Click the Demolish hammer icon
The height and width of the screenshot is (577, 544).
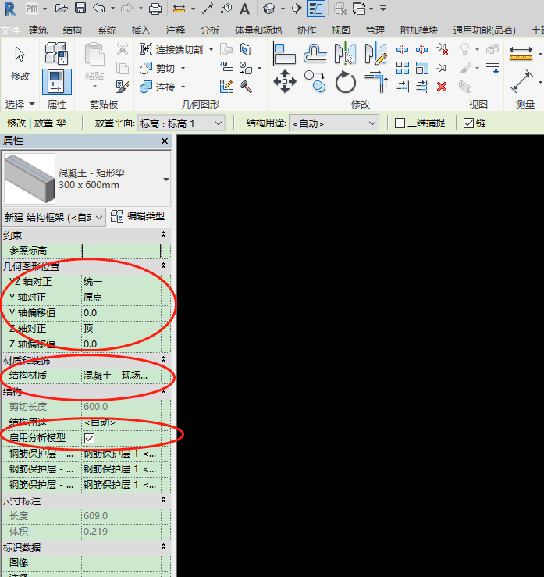[246, 87]
